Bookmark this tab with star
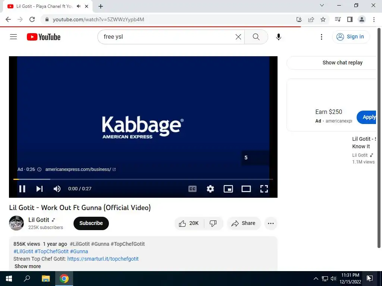 click(x=323, y=19)
